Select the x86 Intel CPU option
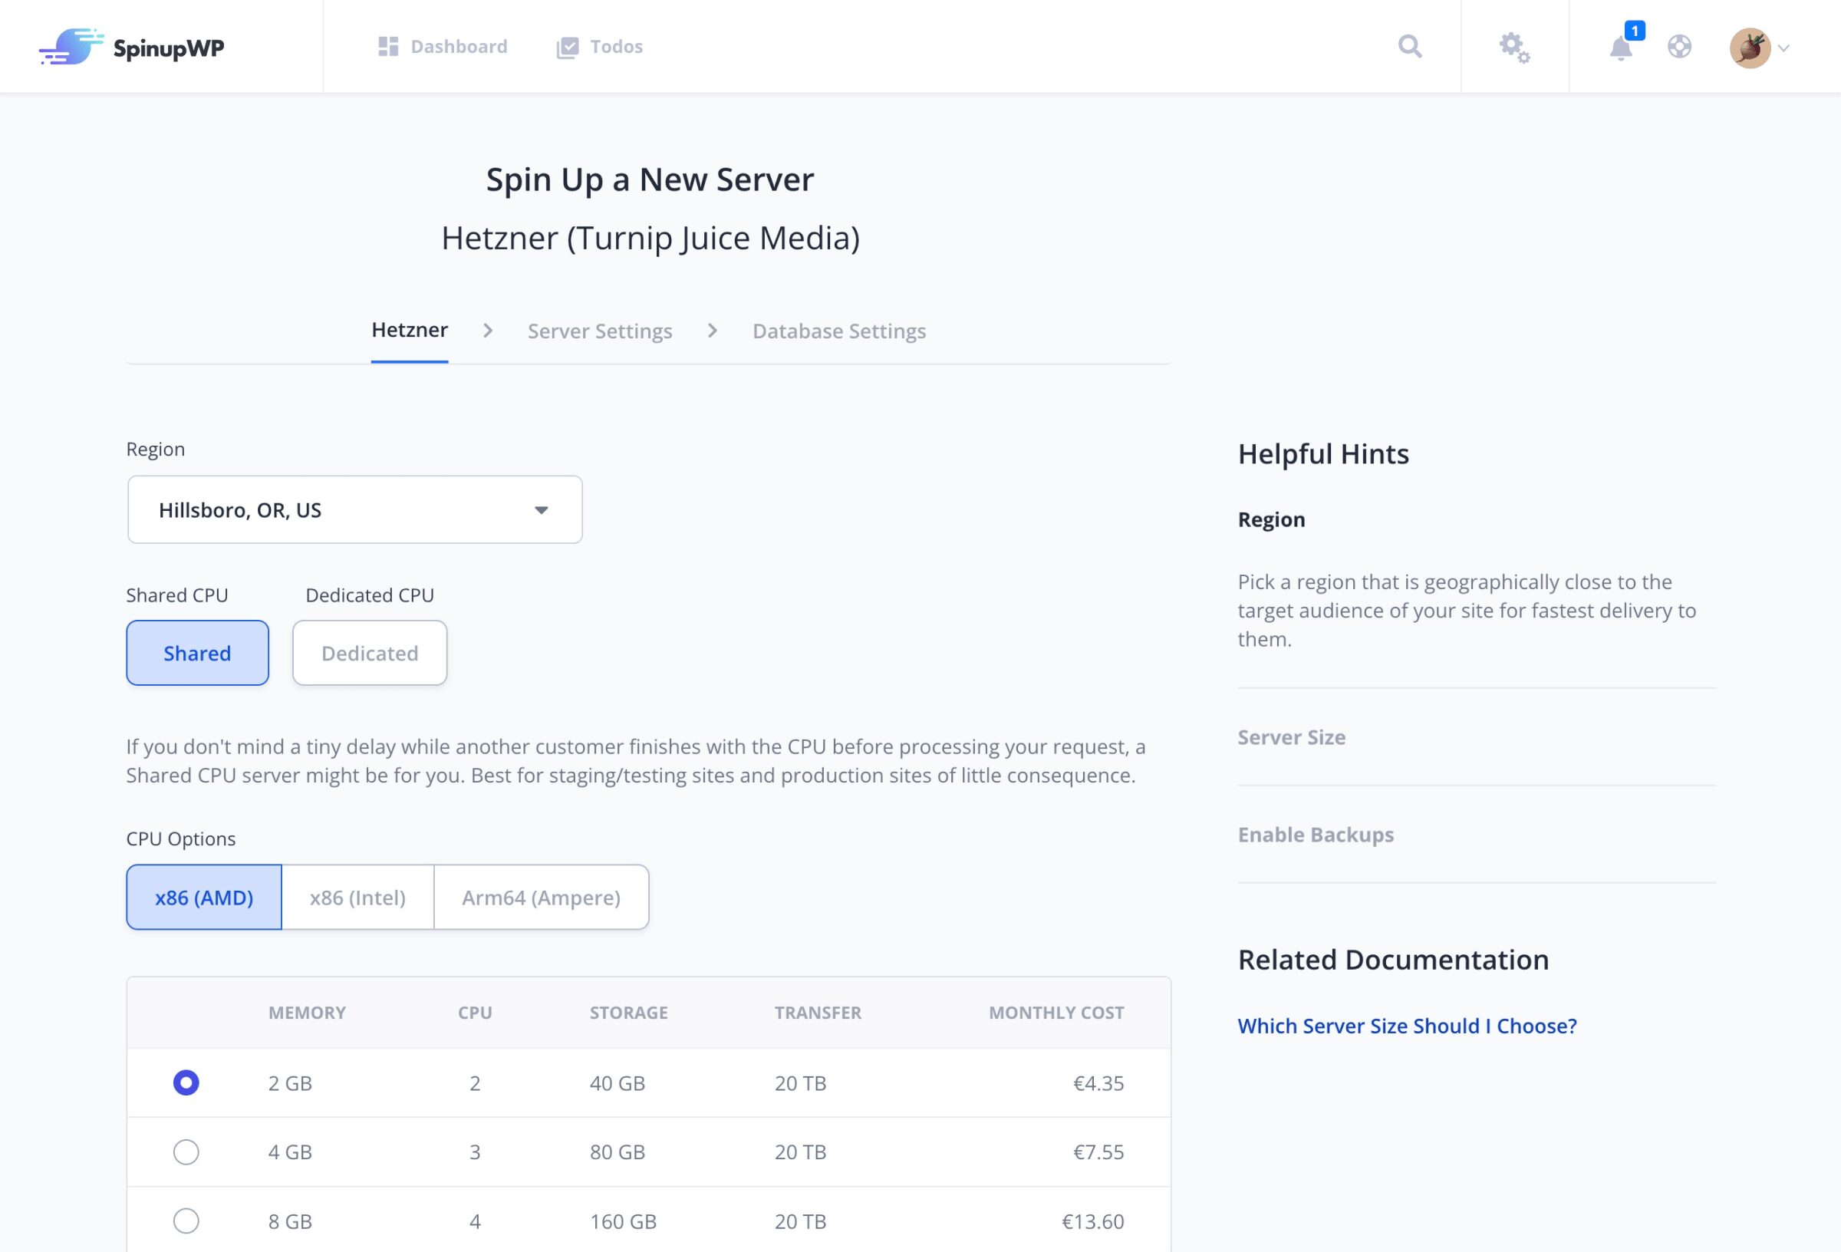Viewport: 1841px width, 1252px height. pyautogui.click(x=357, y=897)
